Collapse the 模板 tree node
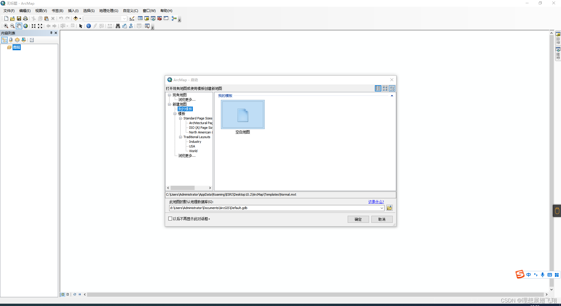The width and height of the screenshot is (561, 306). [x=175, y=114]
